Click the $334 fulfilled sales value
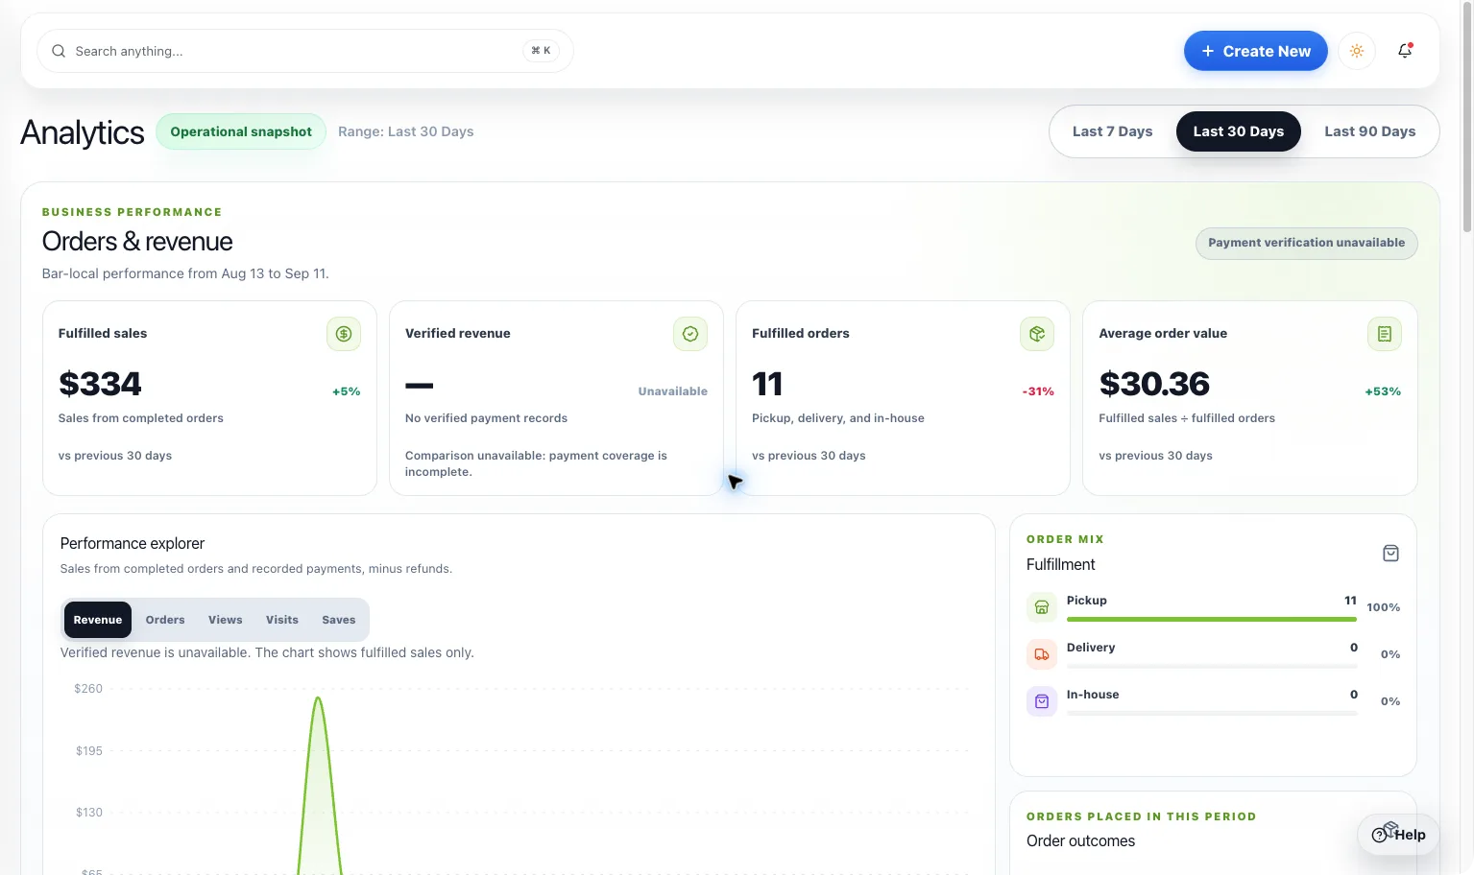The width and height of the screenshot is (1474, 875). point(100,384)
